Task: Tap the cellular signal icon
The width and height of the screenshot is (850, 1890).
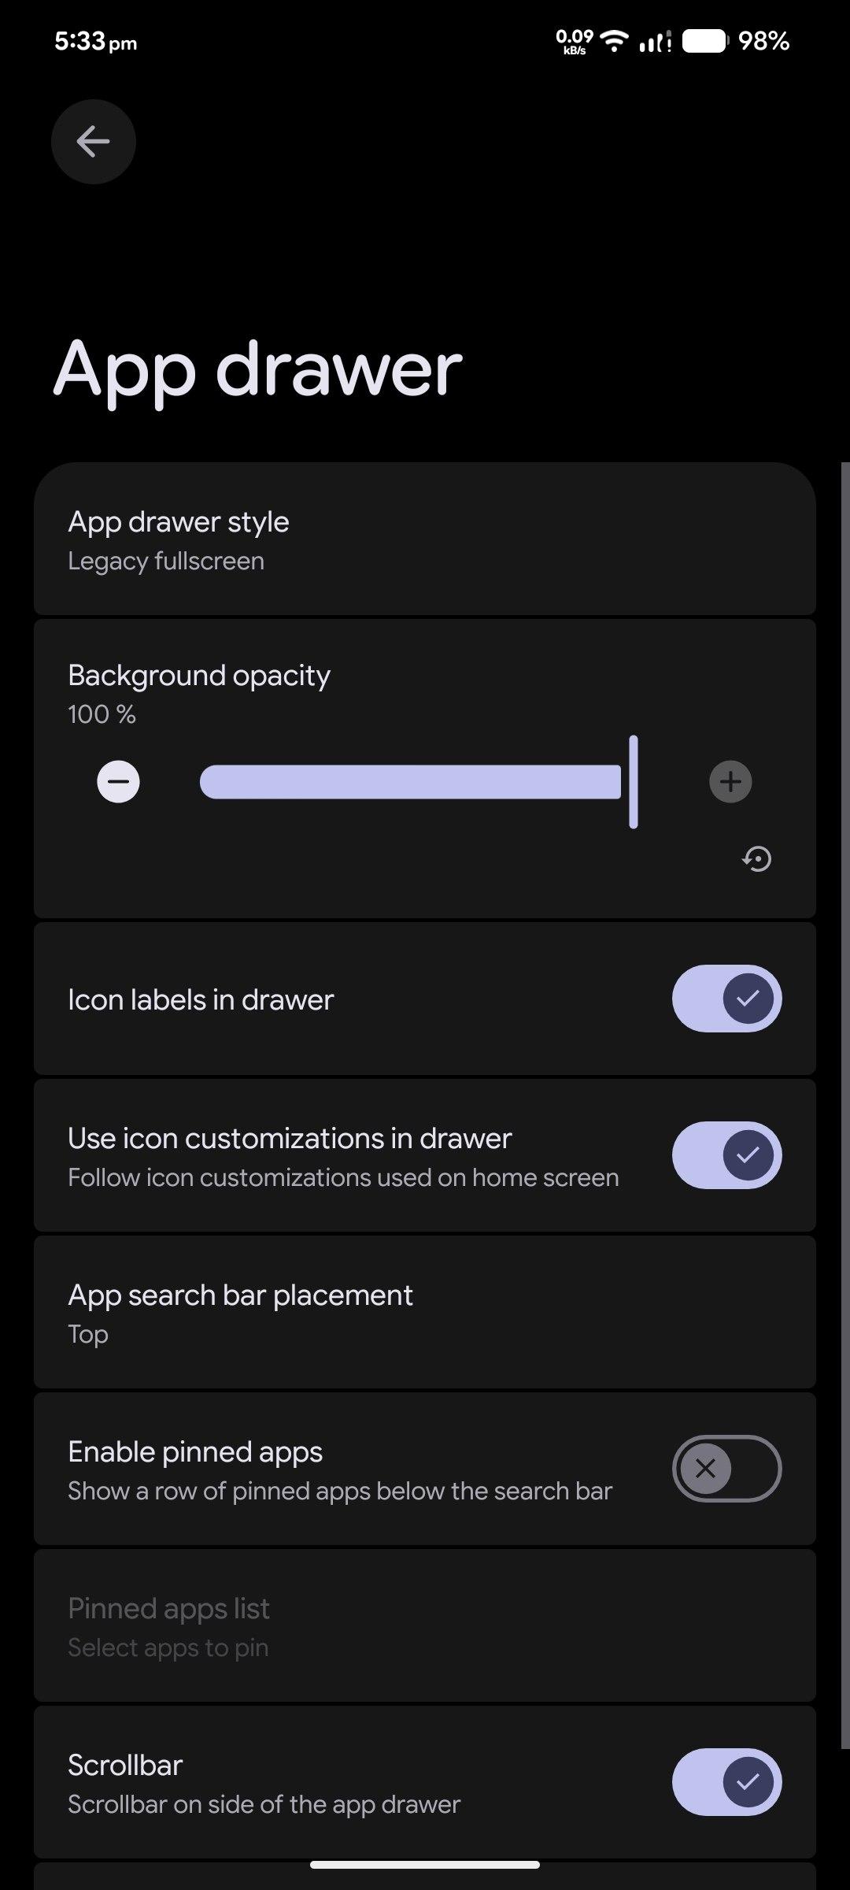Action: (654, 41)
